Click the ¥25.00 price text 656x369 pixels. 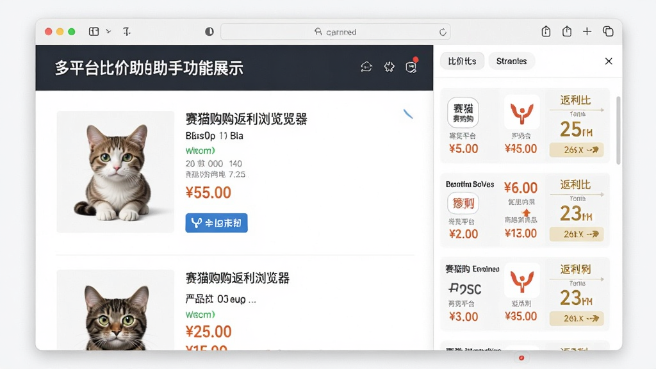tap(208, 332)
